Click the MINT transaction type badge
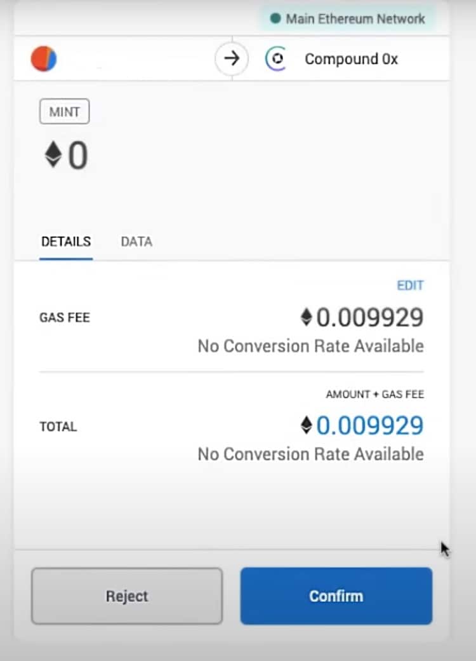This screenshot has height=661, width=476. (x=64, y=112)
